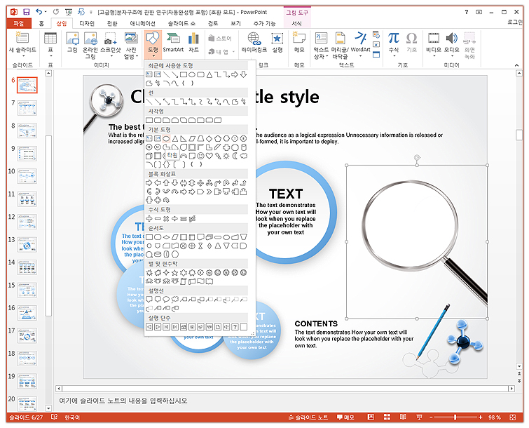The image size is (529, 428).
Task: Pick the right triangle shape
Action: click(183, 138)
